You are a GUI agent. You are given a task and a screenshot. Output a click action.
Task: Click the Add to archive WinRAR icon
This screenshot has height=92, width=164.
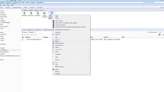coord(54,21)
